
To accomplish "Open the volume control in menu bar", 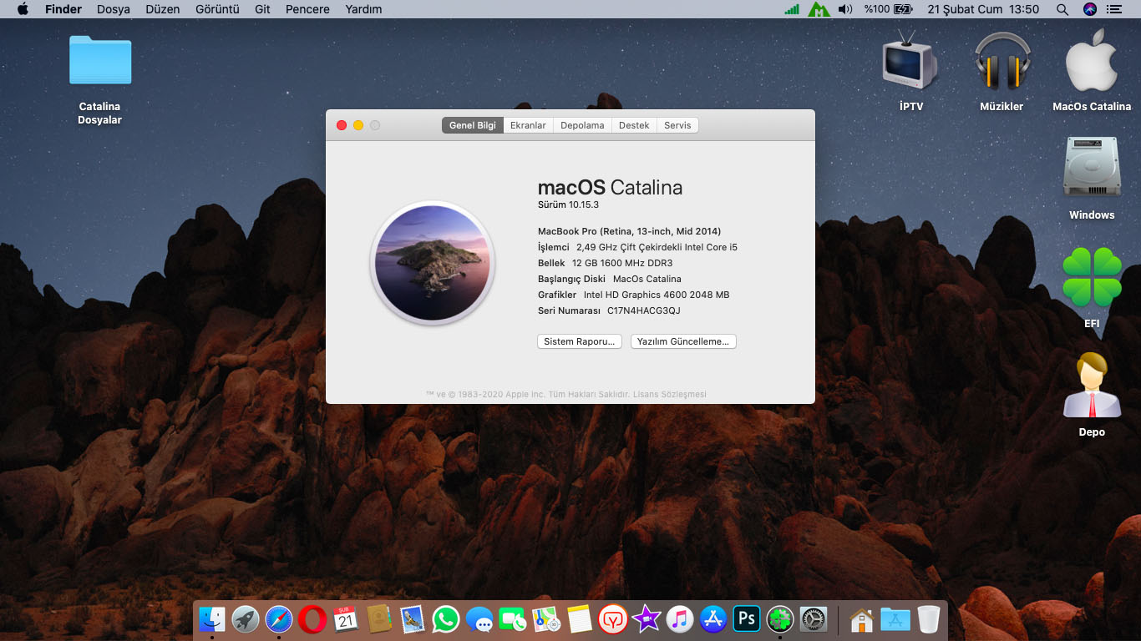I will [845, 9].
